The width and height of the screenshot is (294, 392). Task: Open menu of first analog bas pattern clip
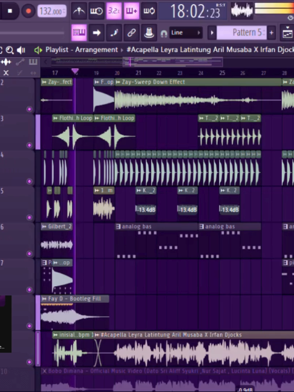(x=118, y=226)
